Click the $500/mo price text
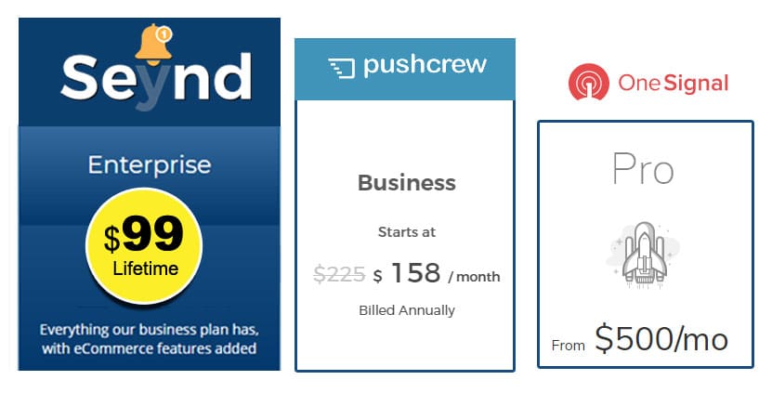Screen dimensions: 772x393 [661, 340]
